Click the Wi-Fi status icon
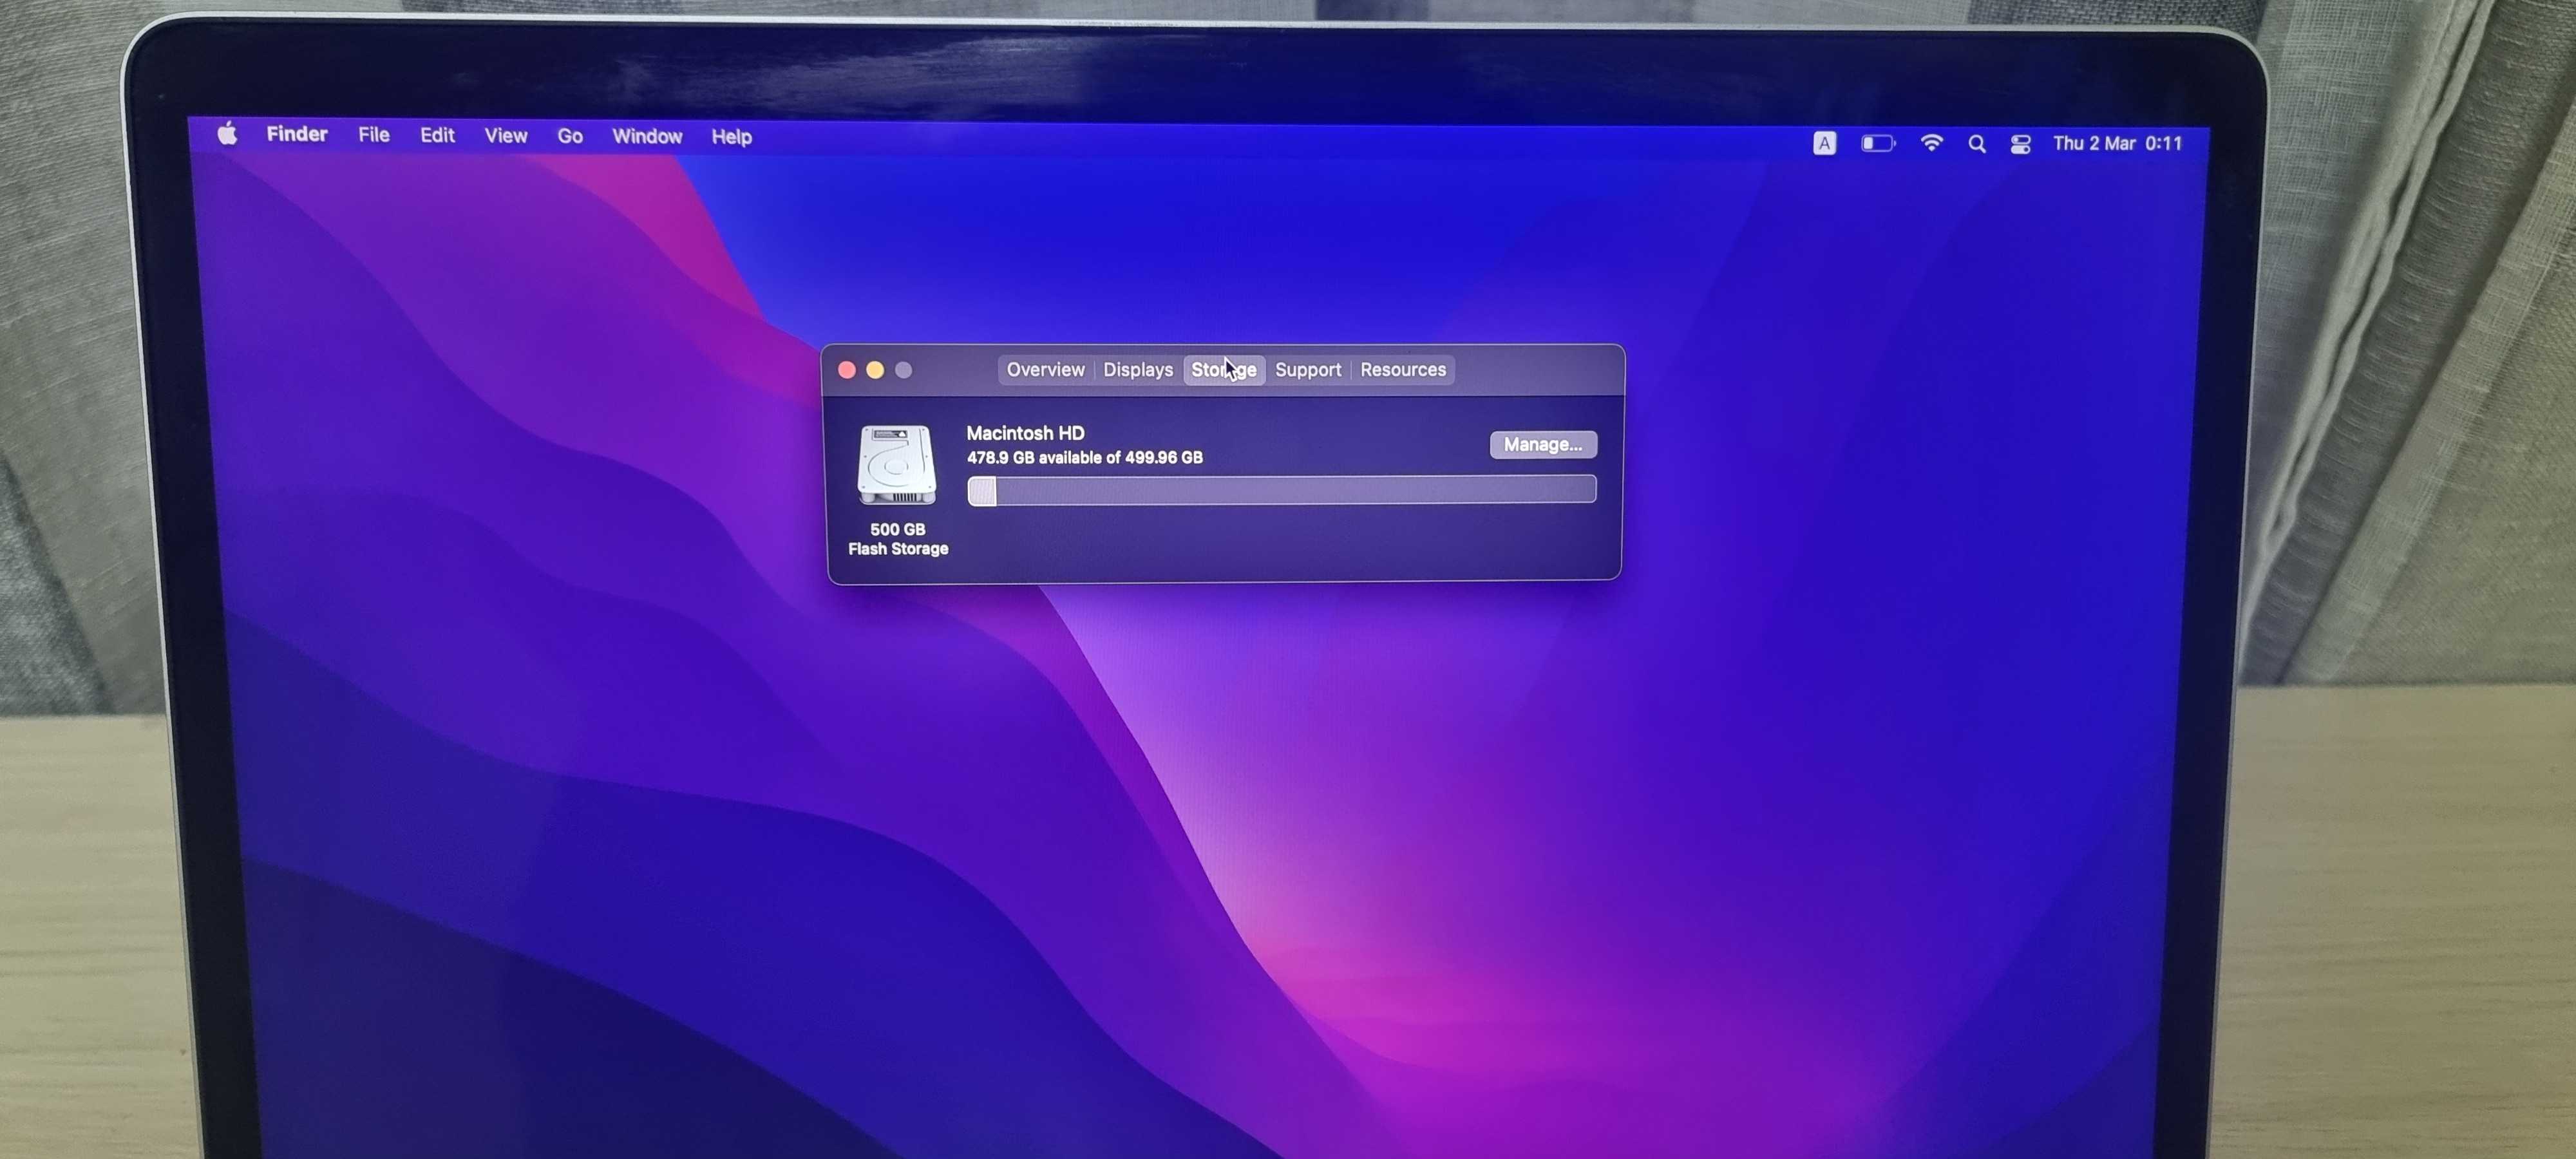2576x1159 pixels. coord(1931,143)
